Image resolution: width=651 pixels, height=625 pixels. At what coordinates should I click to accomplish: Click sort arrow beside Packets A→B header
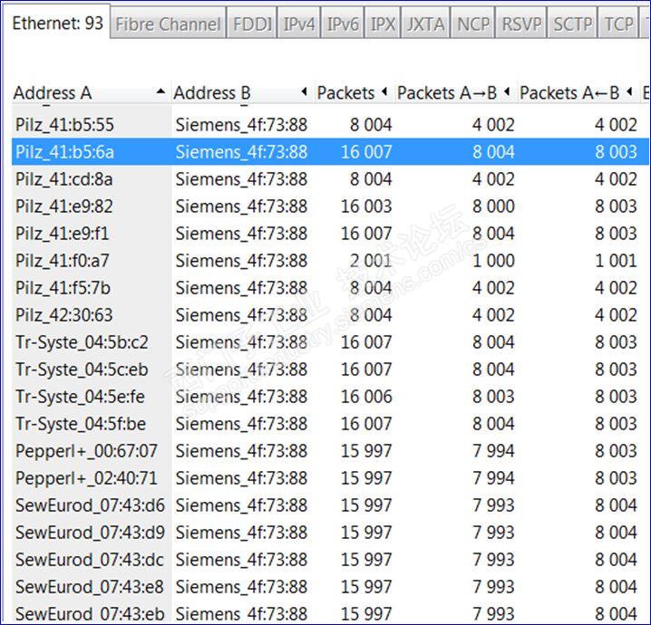tap(507, 91)
